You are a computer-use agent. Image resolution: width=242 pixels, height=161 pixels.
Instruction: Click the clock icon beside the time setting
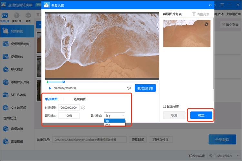pos(83,107)
